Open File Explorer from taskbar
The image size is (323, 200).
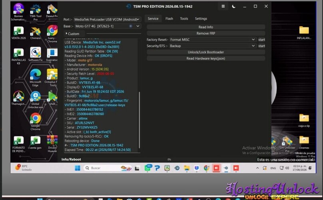click(x=187, y=168)
